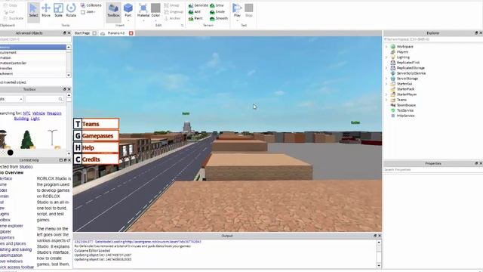
Task: Expand the ServerStorage node
Action: pos(386,79)
